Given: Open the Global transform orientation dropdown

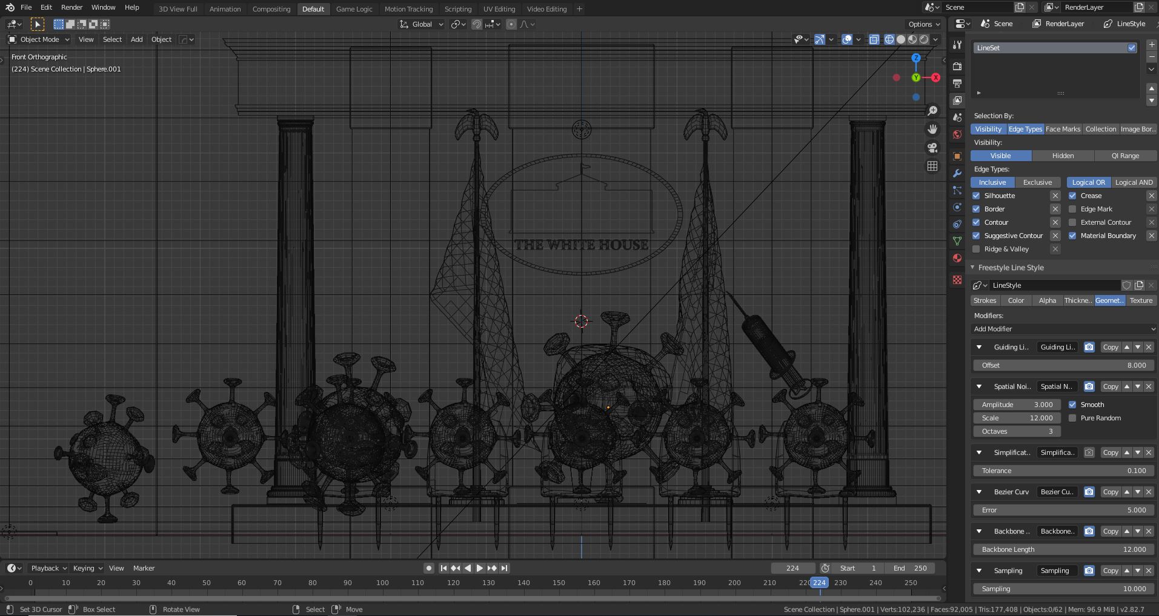Looking at the screenshot, I should point(422,24).
